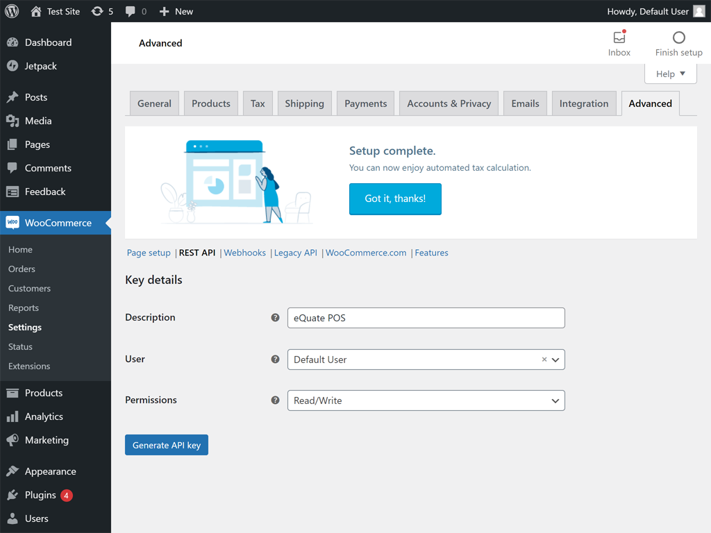This screenshot has height=533, width=711.
Task: Expand the Help dropdown panel
Action: pyautogui.click(x=670, y=74)
